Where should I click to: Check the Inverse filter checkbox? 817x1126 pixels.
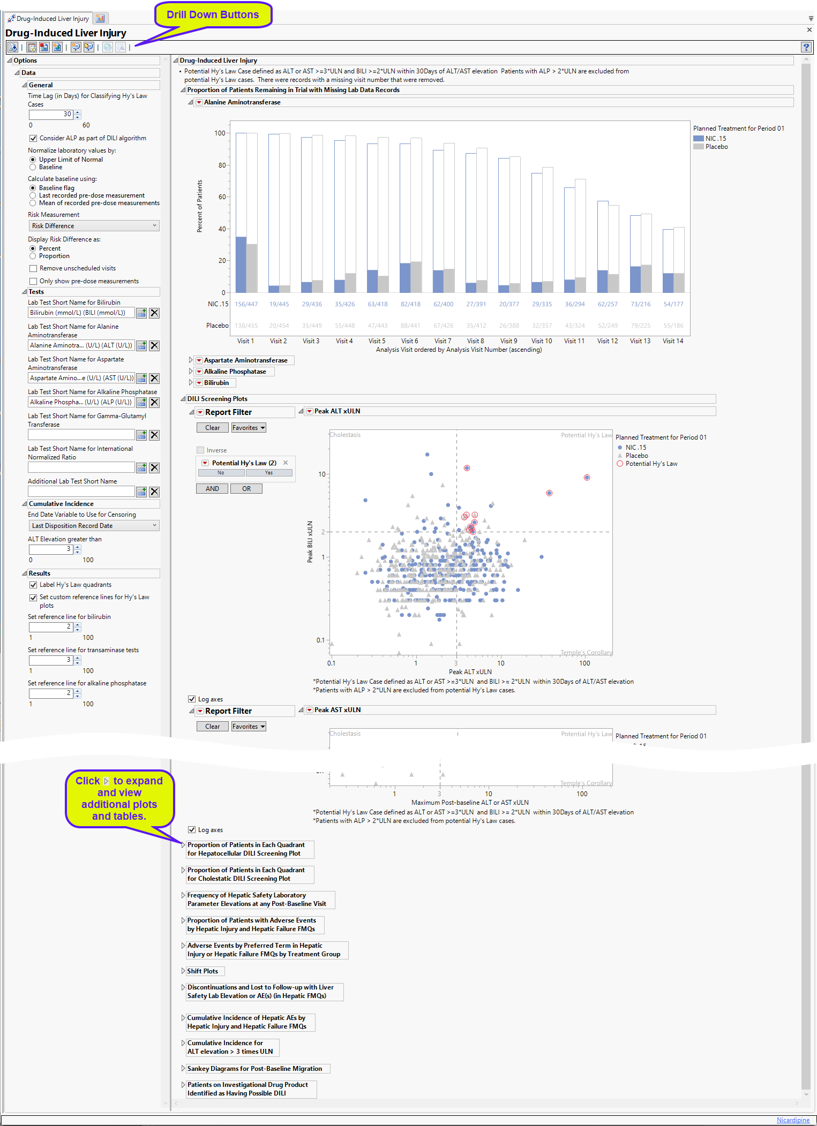coord(200,450)
